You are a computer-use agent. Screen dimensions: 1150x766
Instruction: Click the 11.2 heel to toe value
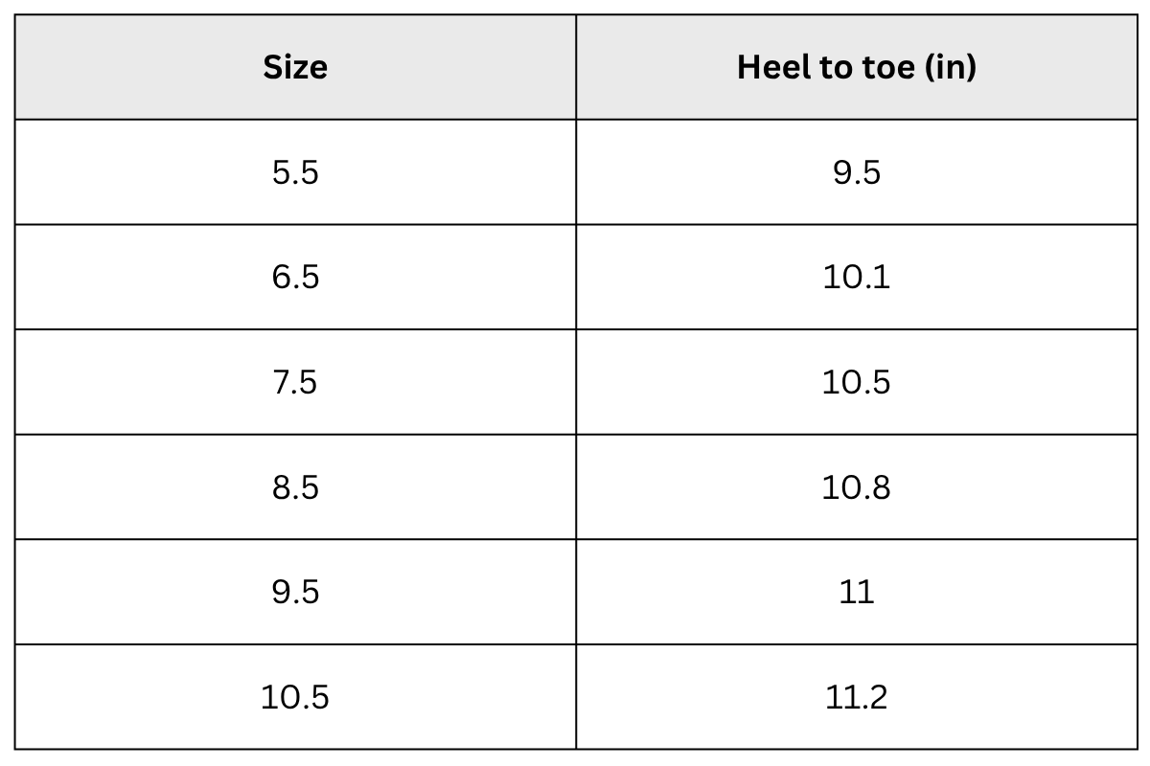click(857, 697)
